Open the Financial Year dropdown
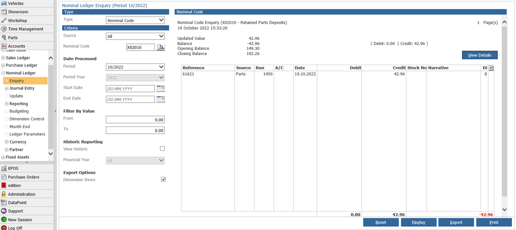The width and height of the screenshot is (516, 230). 135,161
